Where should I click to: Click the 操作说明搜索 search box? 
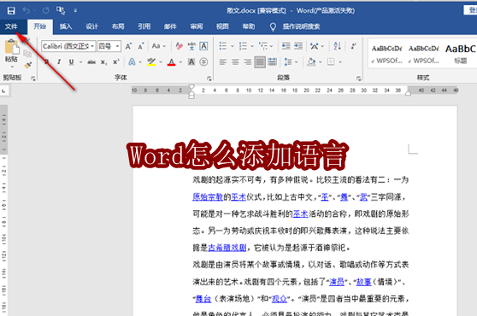tap(301, 26)
